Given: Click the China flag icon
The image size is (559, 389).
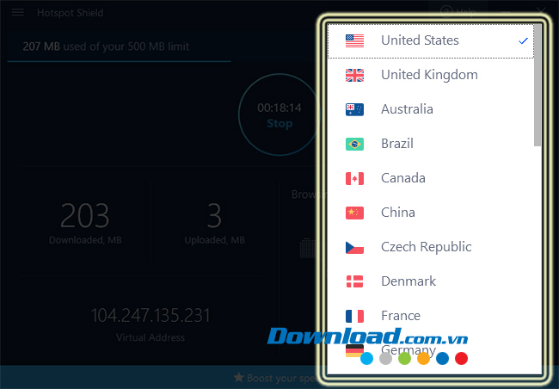Looking at the screenshot, I should tap(354, 213).
